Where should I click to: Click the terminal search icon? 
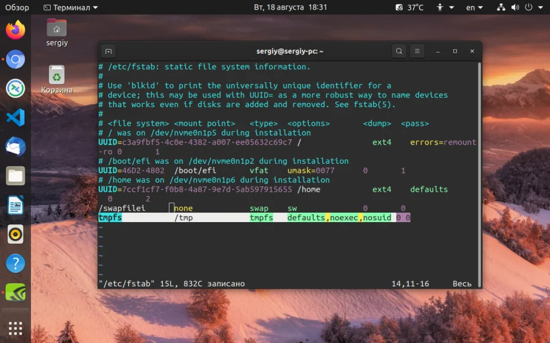(x=399, y=51)
